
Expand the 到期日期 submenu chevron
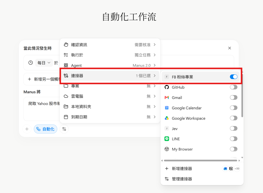[x=155, y=117]
